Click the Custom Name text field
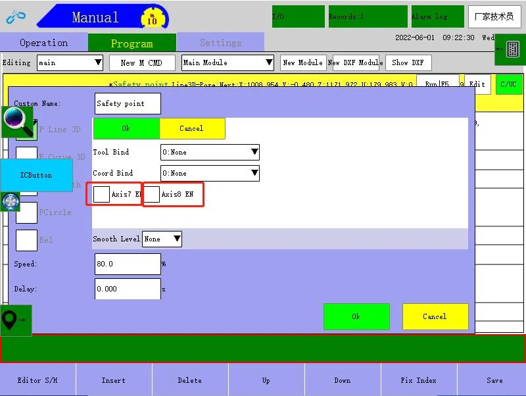This screenshot has height=396, width=526. pos(128,103)
